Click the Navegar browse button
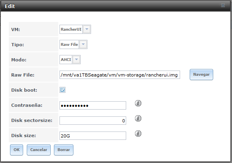Image resolution: width=232 pixels, height=163 pixels. coord(201,75)
